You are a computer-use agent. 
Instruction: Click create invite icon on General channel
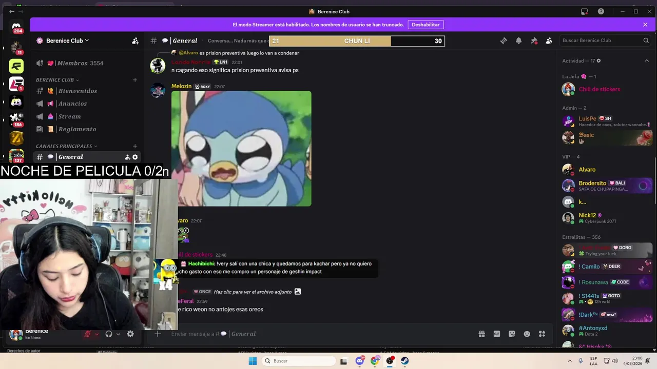[127, 157]
